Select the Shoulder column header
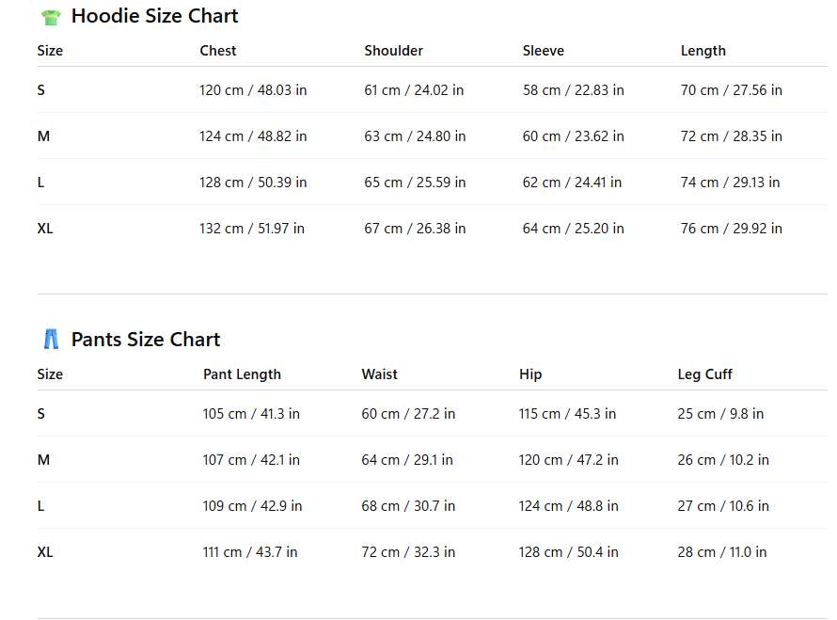 pyautogui.click(x=393, y=51)
